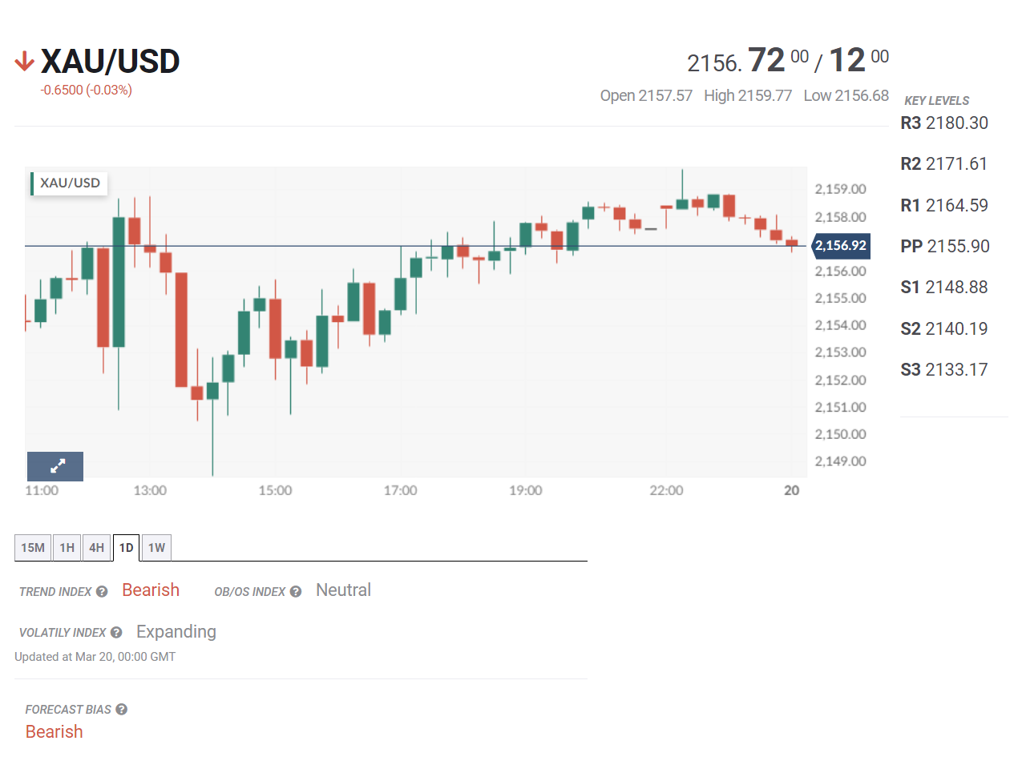Click the Trend Index help icon
The height and width of the screenshot is (777, 1018).
click(x=102, y=592)
